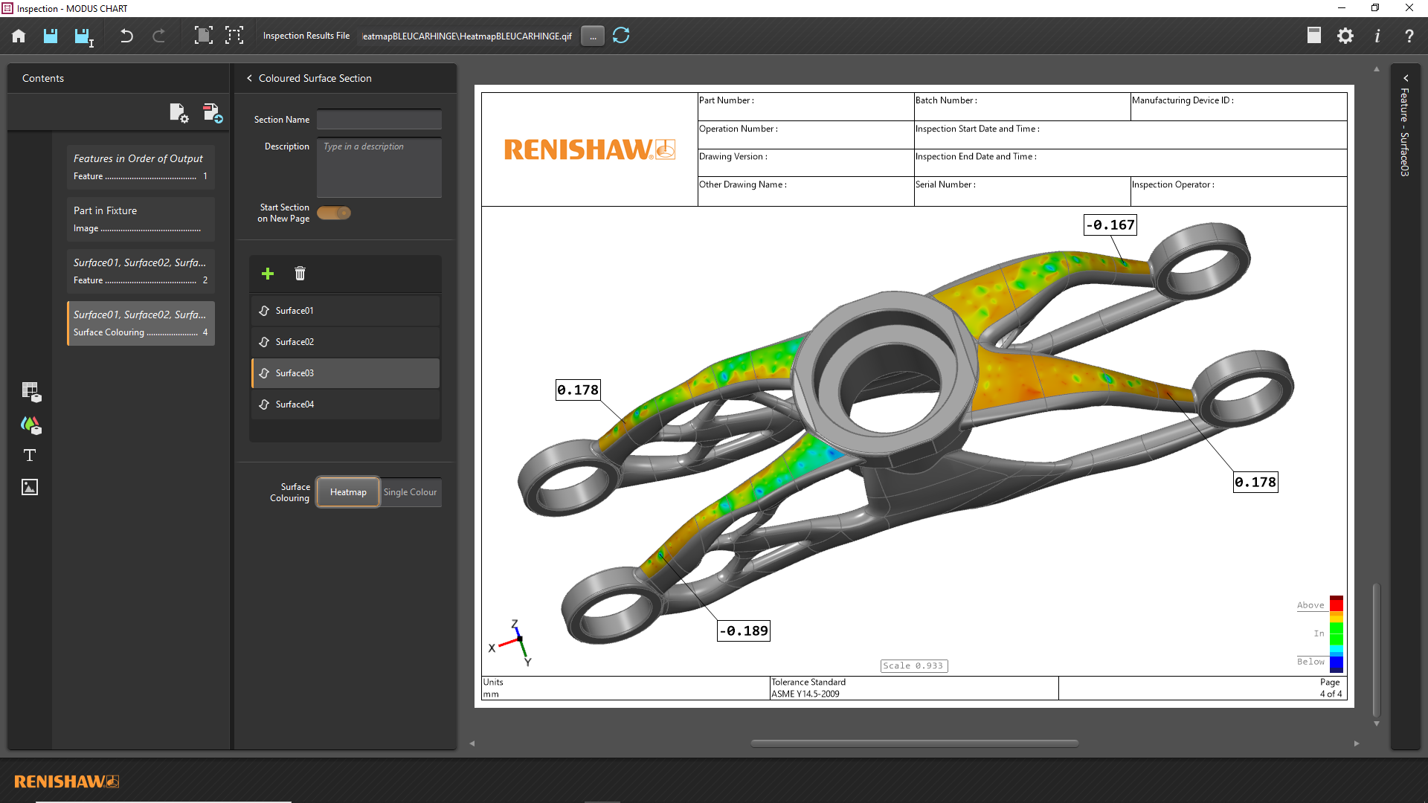The width and height of the screenshot is (1428, 803).
Task: Click the Home icon in toolbar
Action: coord(19,36)
